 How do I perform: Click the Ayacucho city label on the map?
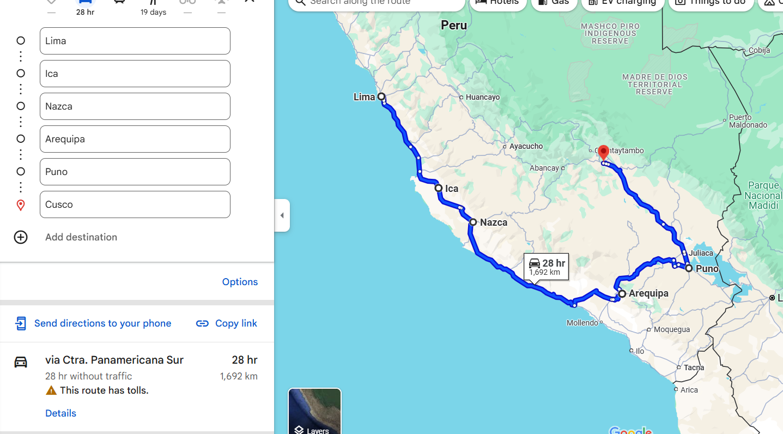coord(526,146)
